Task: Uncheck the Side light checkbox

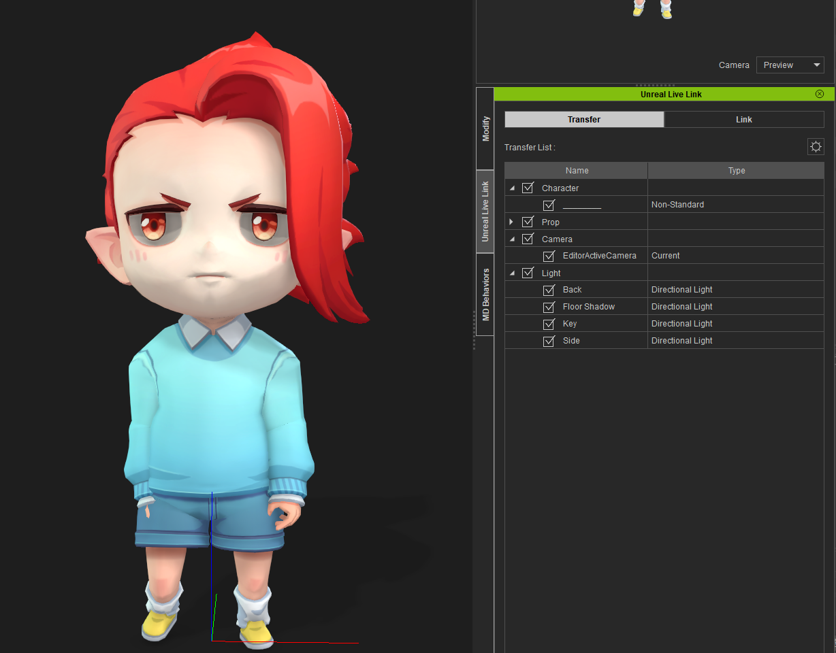Action: tap(549, 341)
